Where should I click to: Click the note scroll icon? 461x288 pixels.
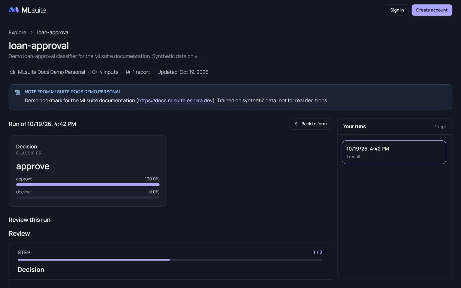point(18,92)
